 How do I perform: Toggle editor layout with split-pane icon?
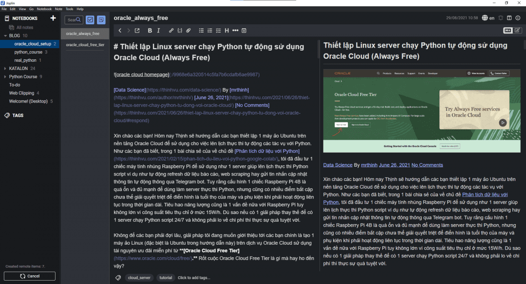coord(509,18)
